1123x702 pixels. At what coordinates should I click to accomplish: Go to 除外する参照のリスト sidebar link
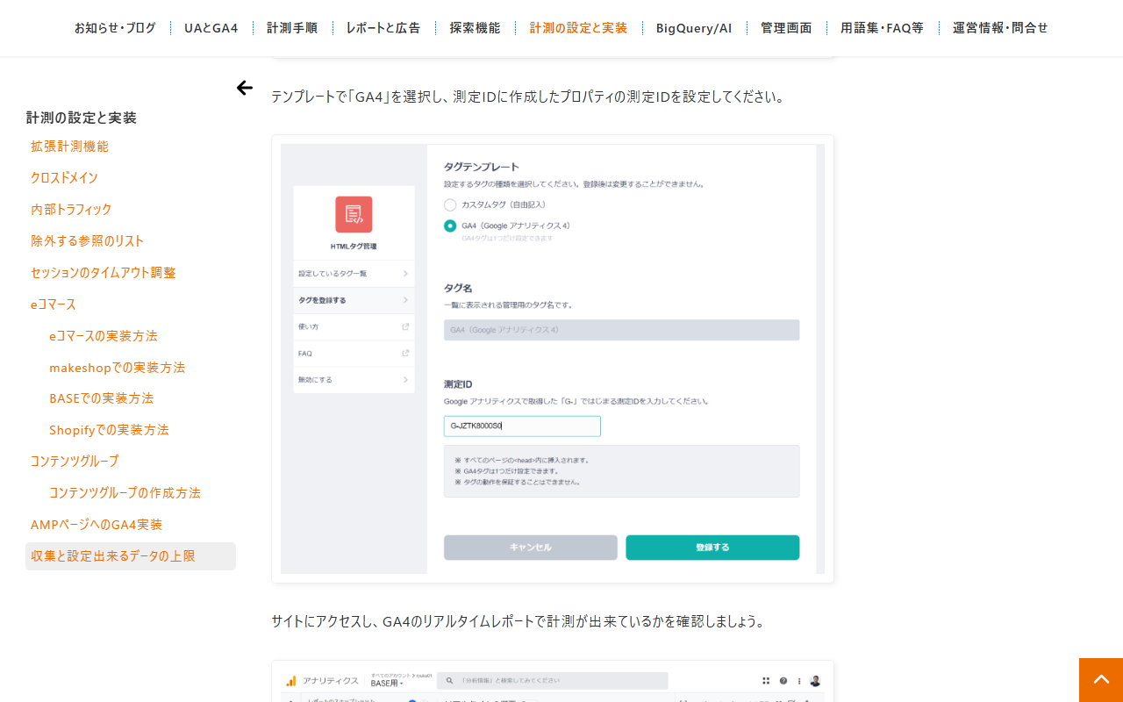88,241
